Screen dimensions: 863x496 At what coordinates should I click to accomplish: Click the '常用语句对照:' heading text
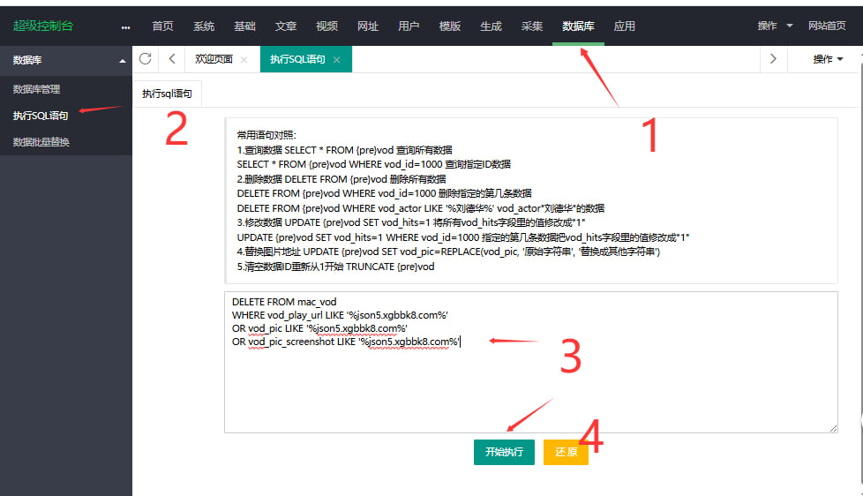266,135
